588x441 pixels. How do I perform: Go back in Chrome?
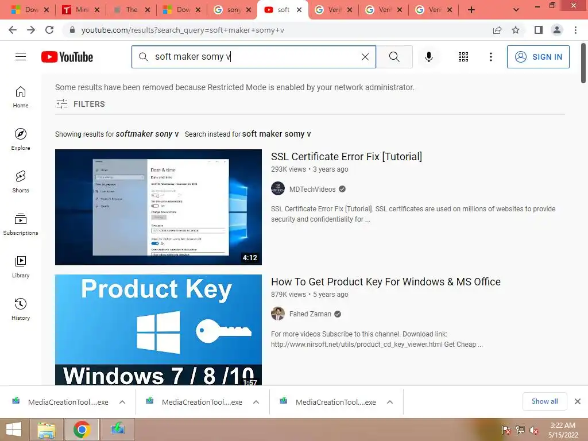[x=13, y=30]
